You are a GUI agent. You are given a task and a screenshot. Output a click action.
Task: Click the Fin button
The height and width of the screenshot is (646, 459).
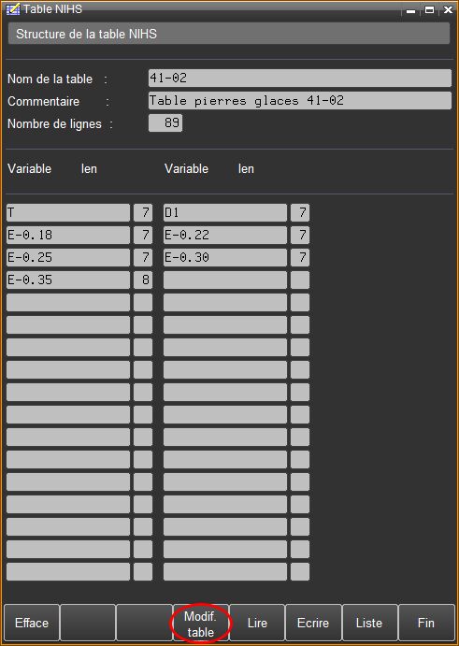point(426,623)
